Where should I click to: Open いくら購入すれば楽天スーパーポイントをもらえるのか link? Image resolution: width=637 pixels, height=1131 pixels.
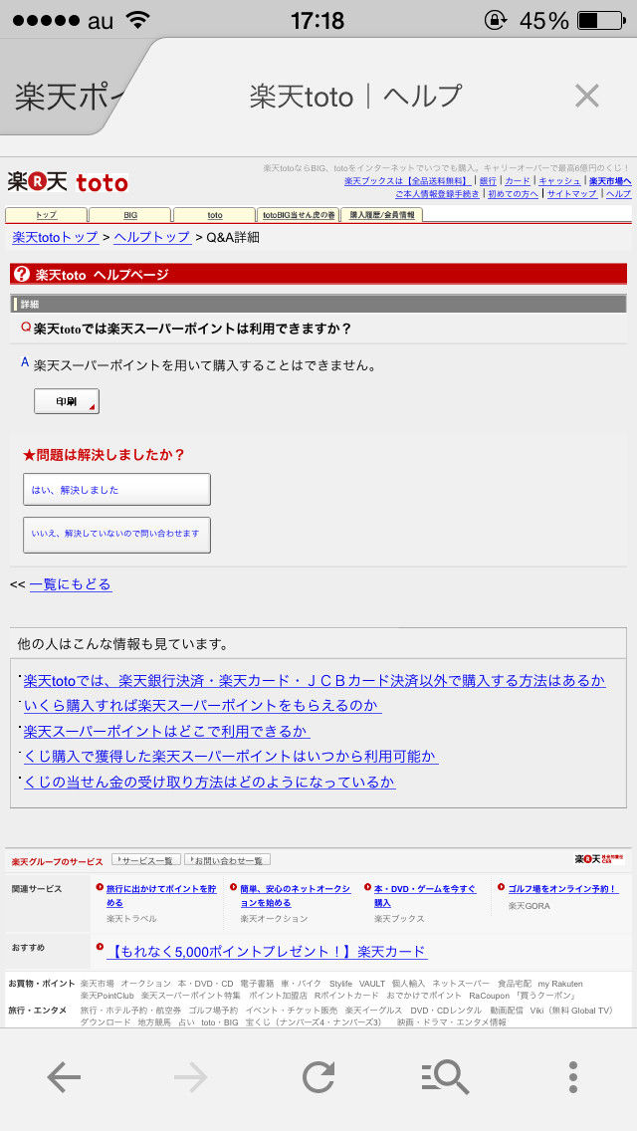203,706
